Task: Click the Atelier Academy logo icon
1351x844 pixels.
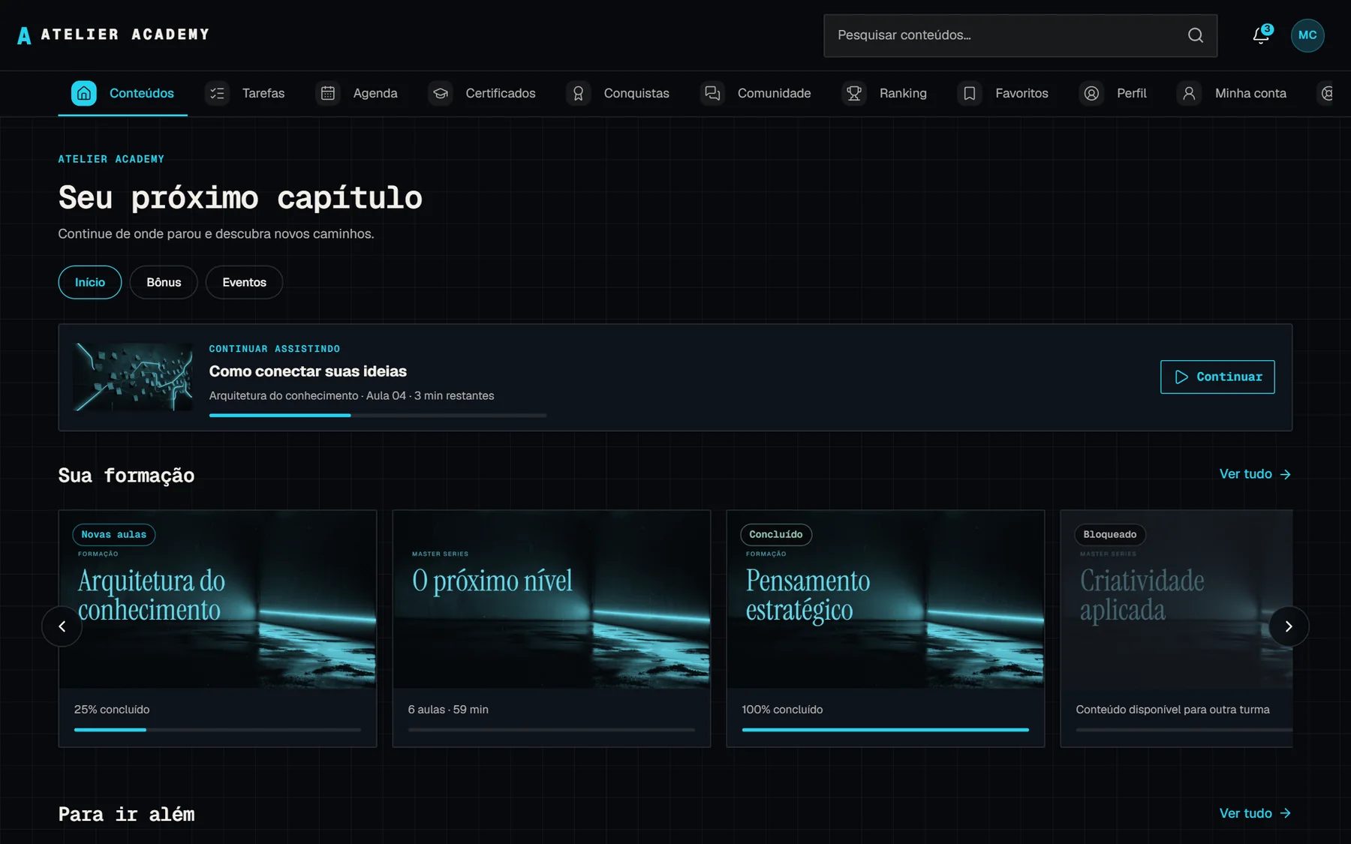Action: click(x=24, y=35)
